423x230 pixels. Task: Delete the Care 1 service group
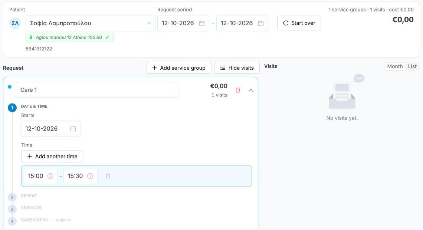click(238, 90)
